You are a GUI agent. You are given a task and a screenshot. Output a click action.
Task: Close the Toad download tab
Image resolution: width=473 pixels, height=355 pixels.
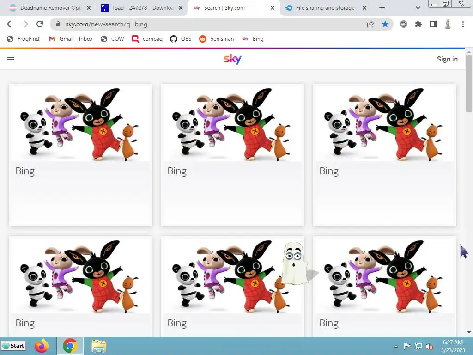click(x=181, y=8)
